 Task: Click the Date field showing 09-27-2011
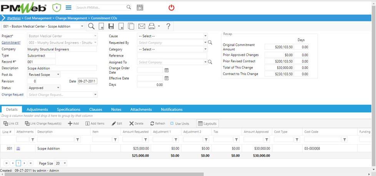click(87, 81)
